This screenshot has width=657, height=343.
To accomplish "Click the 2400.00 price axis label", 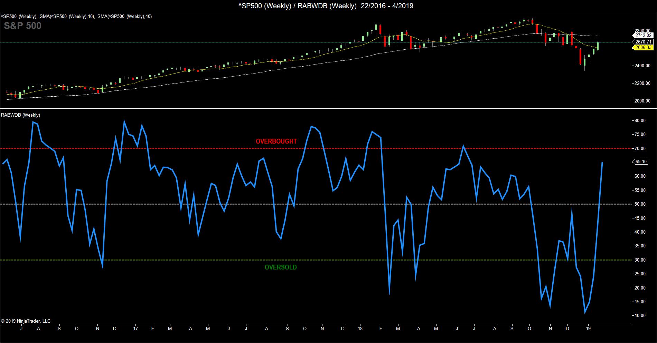I will pos(643,66).
